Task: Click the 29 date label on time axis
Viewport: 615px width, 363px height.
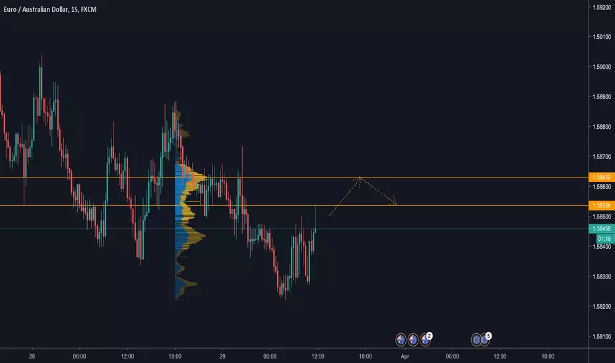Action: pyautogui.click(x=222, y=356)
